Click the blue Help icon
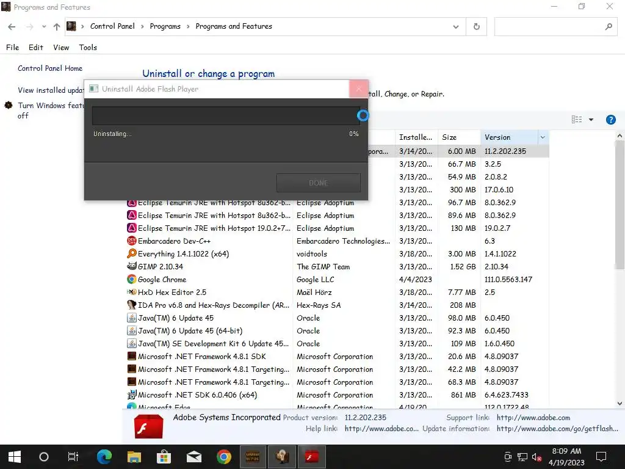The height and width of the screenshot is (469, 625). [610, 120]
